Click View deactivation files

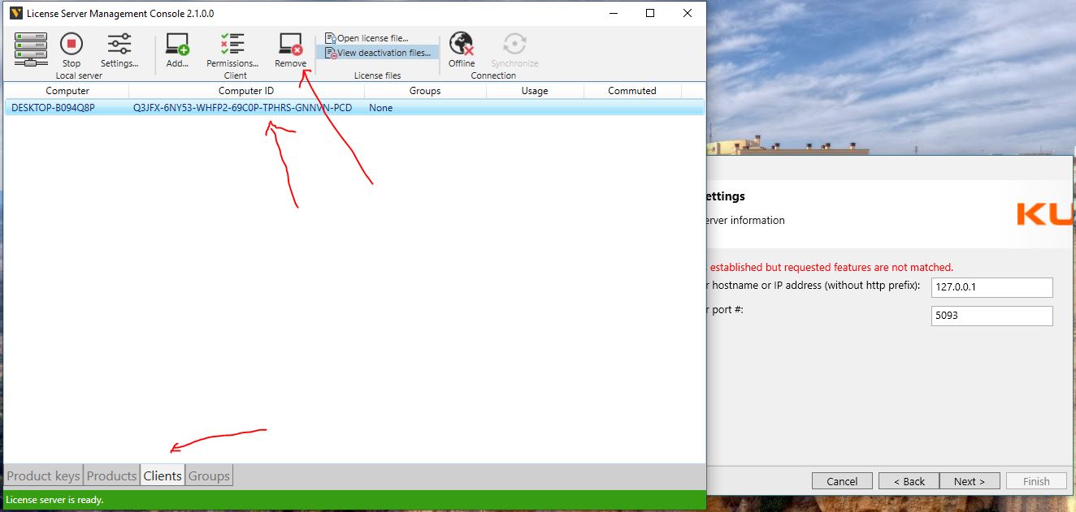pos(378,53)
